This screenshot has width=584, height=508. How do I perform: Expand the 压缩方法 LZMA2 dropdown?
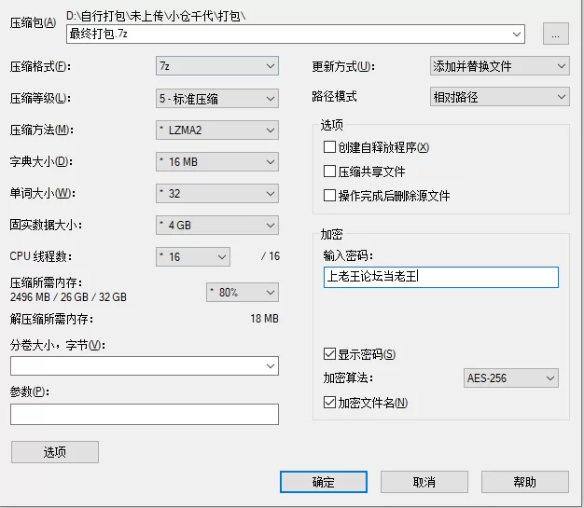[x=217, y=130]
